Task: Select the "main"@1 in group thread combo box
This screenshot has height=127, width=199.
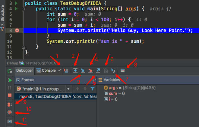Action: click(43, 89)
